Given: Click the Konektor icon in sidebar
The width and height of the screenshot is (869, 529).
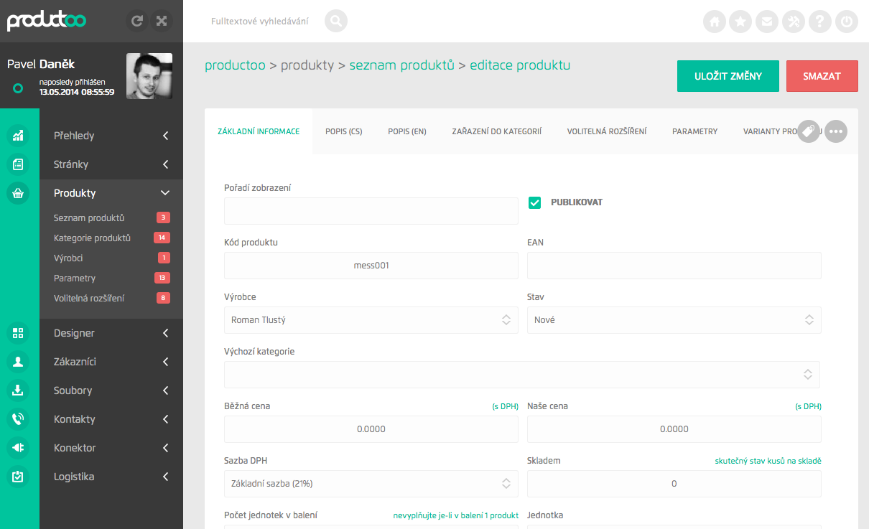Looking at the screenshot, I should [x=18, y=448].
